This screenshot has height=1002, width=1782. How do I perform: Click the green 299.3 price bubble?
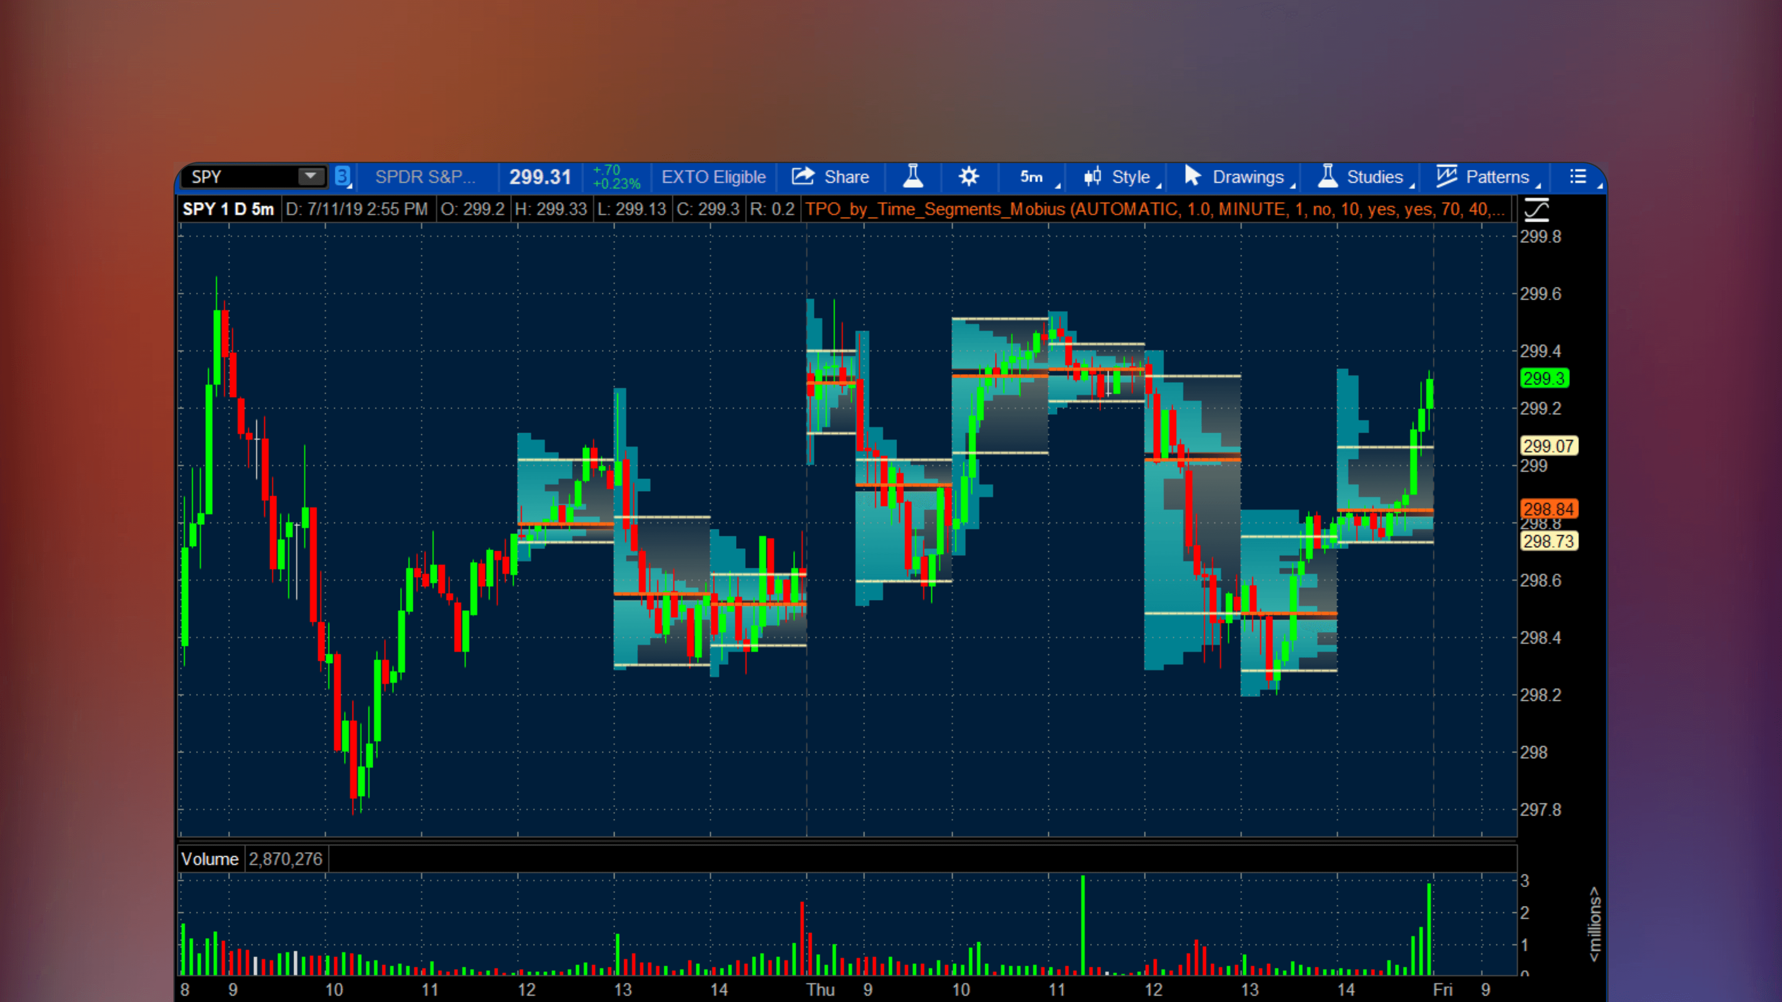coord(1545,378)
